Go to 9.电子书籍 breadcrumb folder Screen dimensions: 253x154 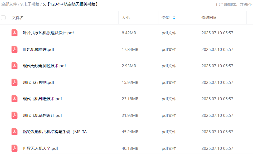30,4
